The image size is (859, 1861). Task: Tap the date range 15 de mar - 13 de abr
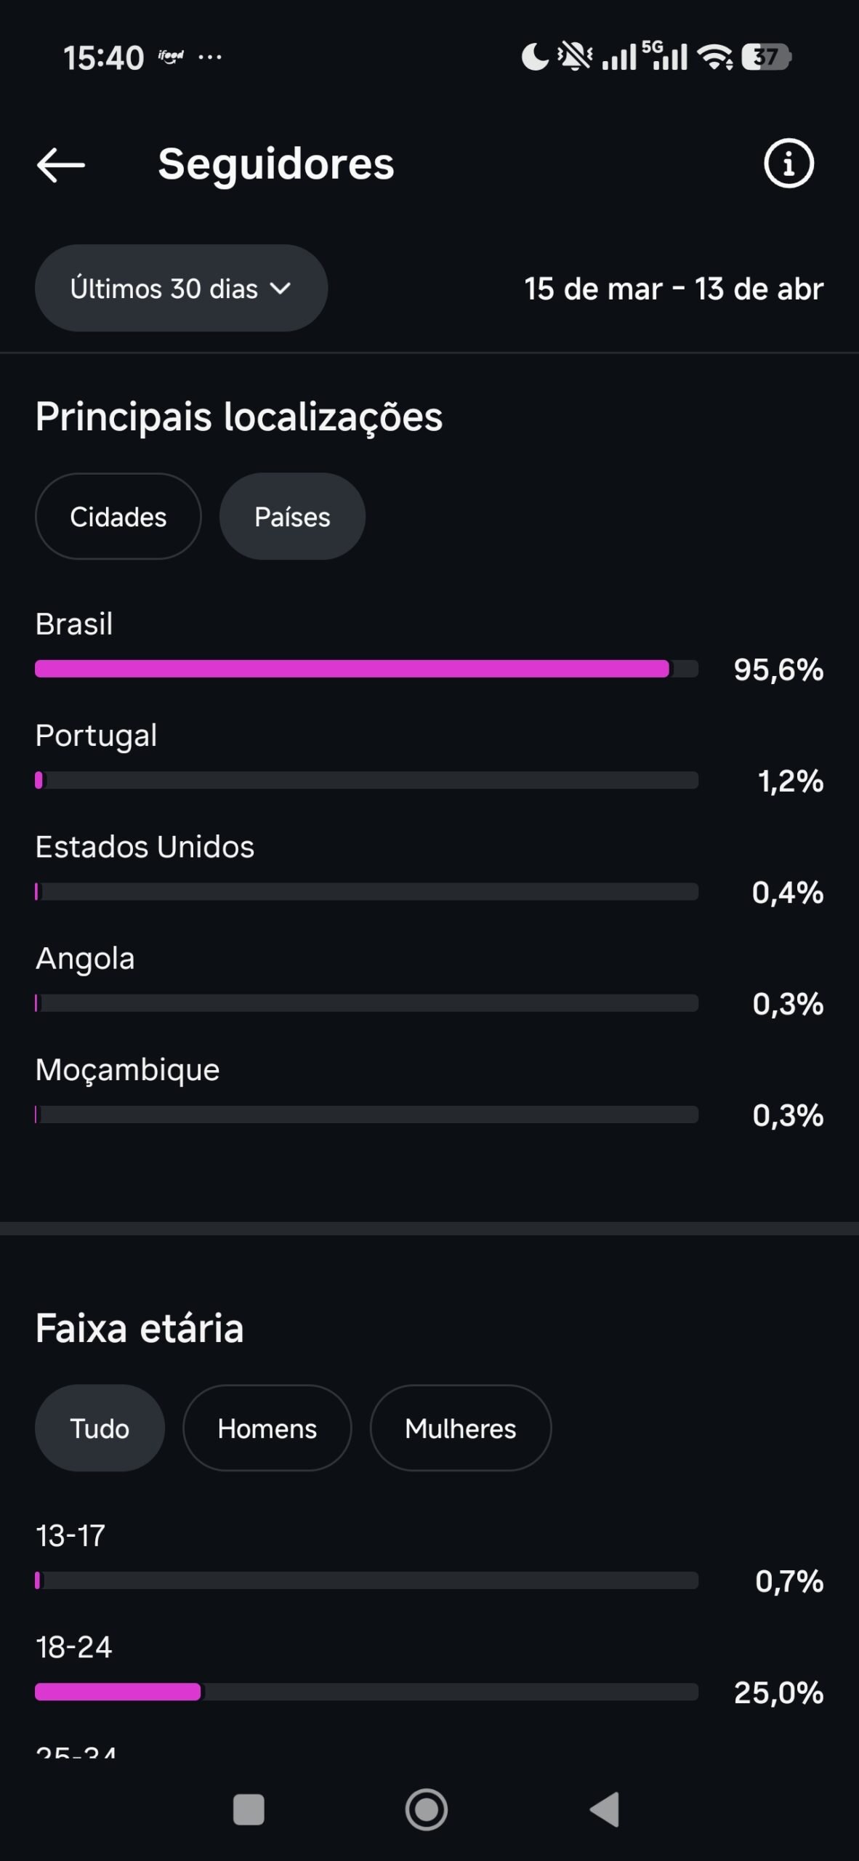[x=674, y=289]
